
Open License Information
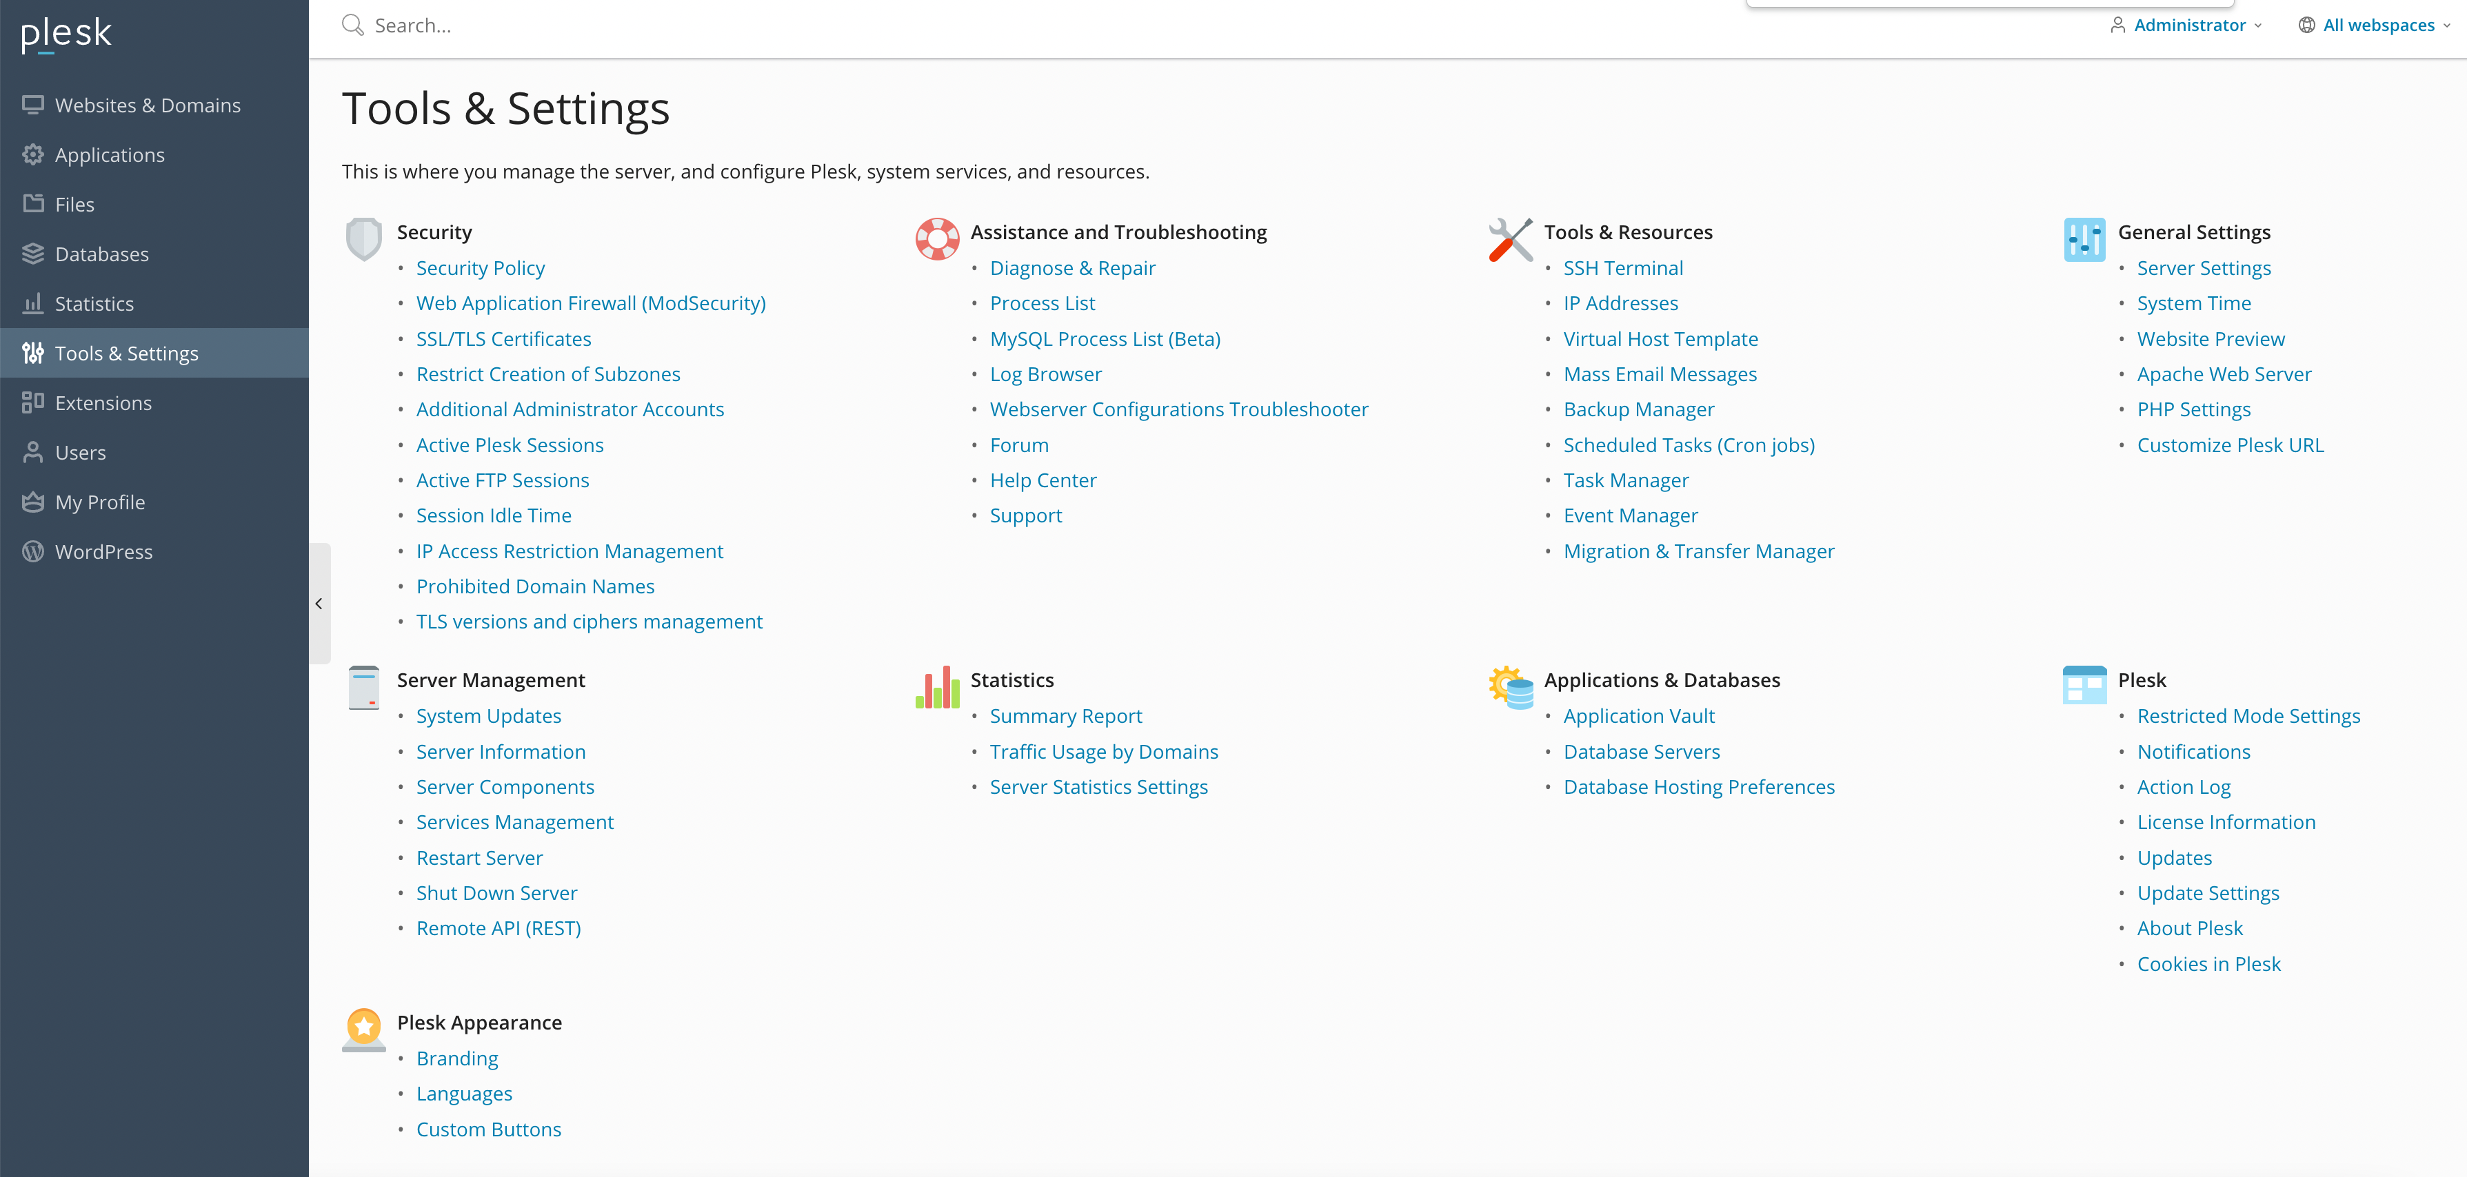(2226, 822)
